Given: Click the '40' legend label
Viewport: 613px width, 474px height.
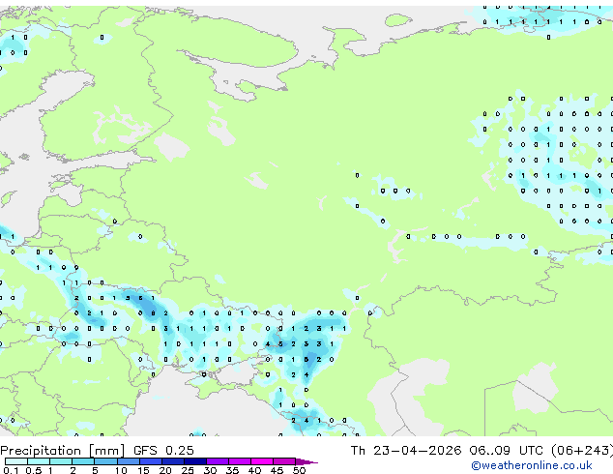Looking at the screenshot, I should (254, 470).
